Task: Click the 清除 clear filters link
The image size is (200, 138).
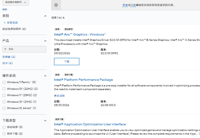Action: pos(5,9)
